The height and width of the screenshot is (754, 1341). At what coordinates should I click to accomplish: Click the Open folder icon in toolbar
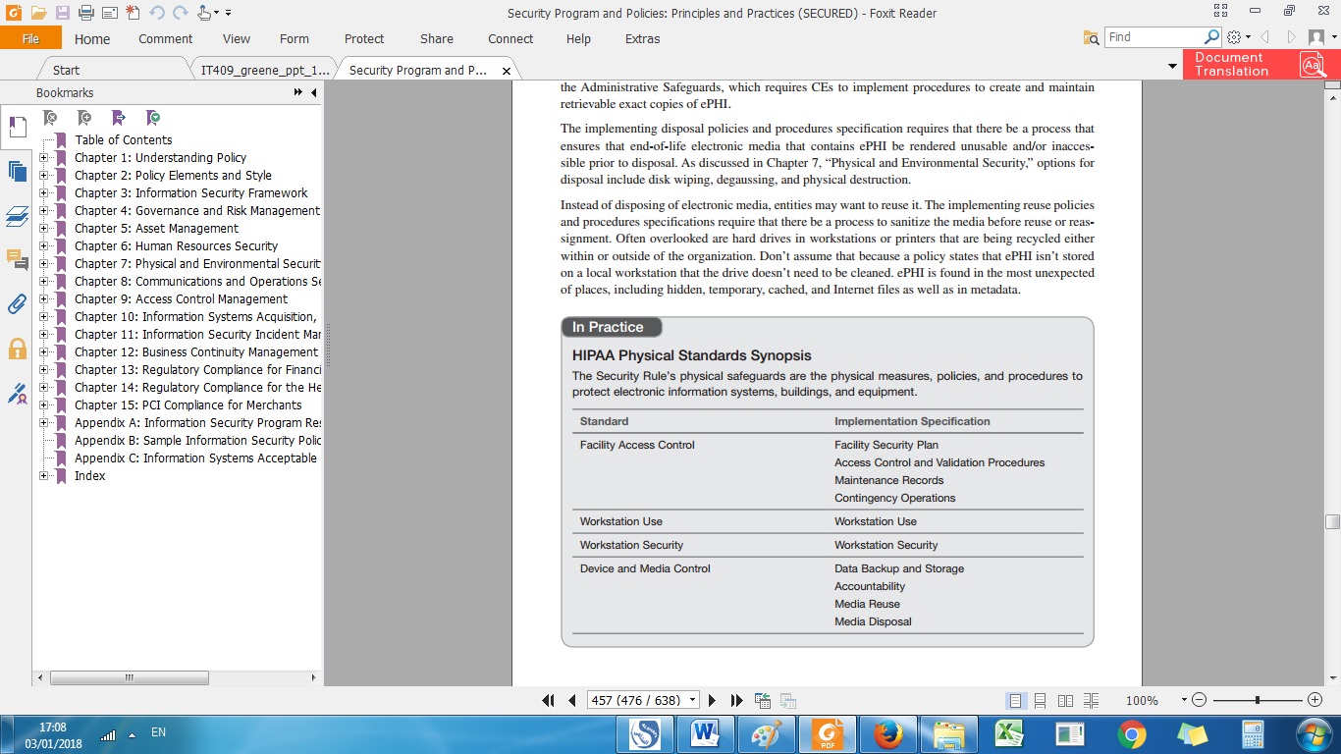coord(38,13)
